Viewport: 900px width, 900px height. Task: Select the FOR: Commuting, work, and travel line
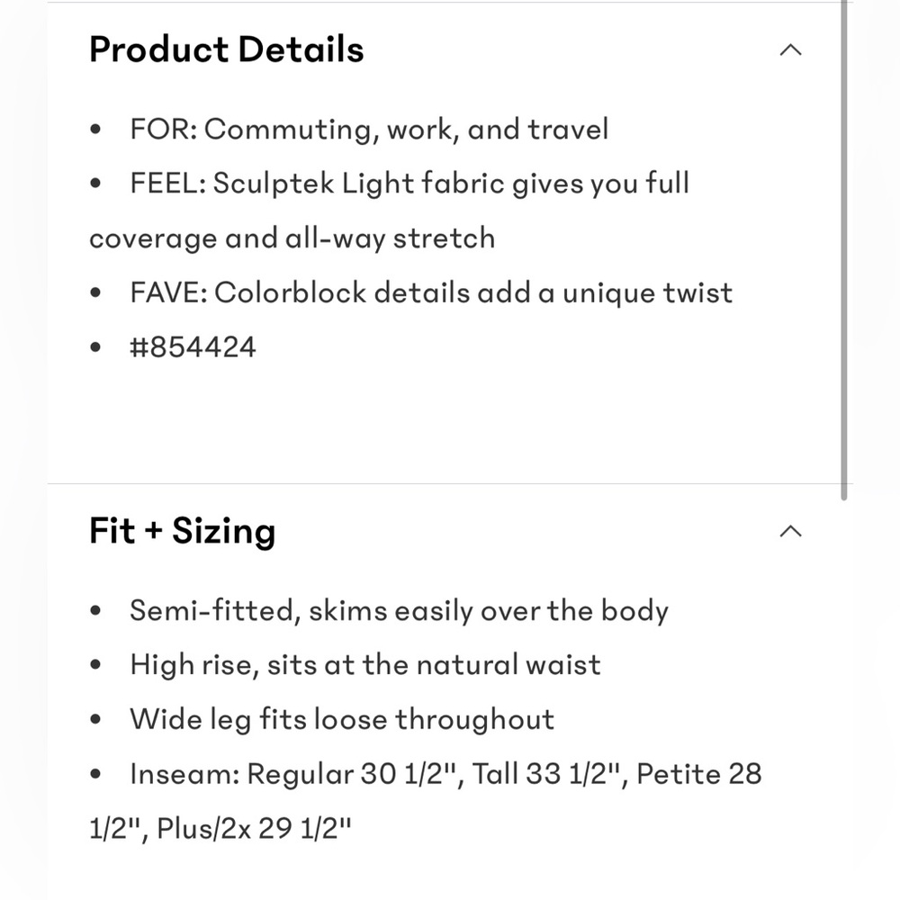(369, 129)
